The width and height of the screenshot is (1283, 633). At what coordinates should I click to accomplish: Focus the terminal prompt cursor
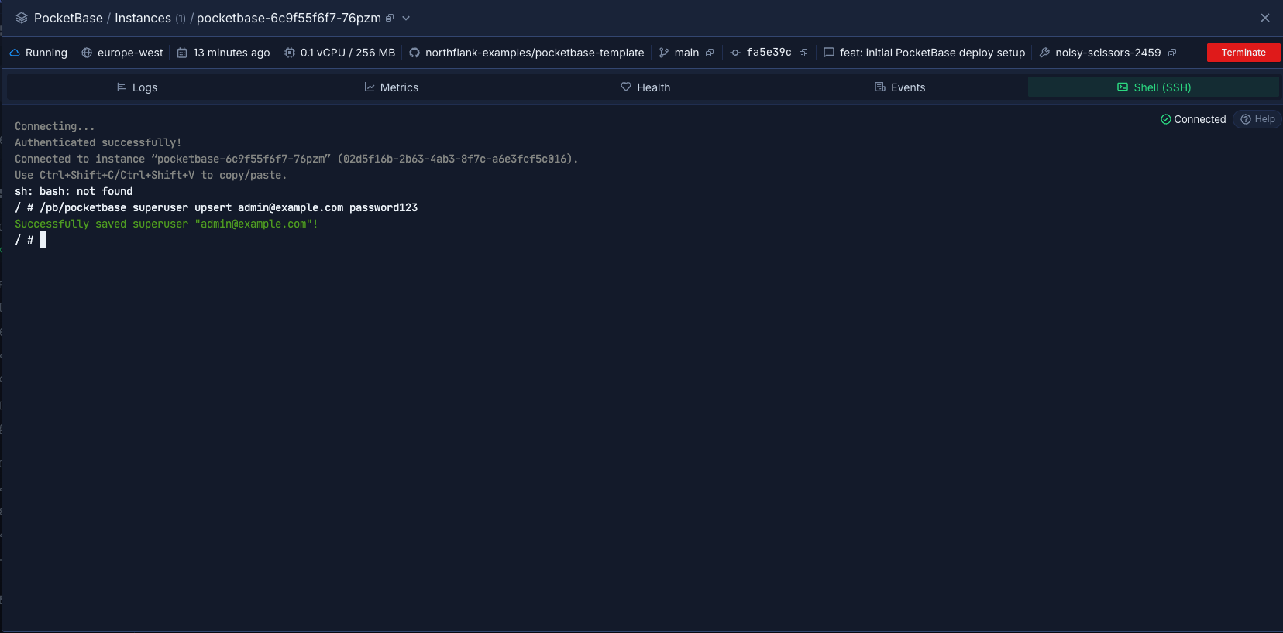(x=43, y=240)
